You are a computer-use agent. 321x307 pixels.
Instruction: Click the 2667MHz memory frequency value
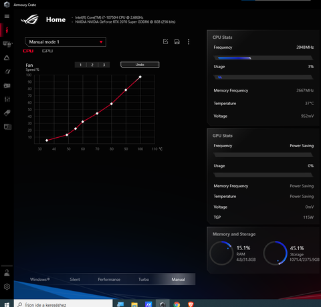tap(305, 90)
